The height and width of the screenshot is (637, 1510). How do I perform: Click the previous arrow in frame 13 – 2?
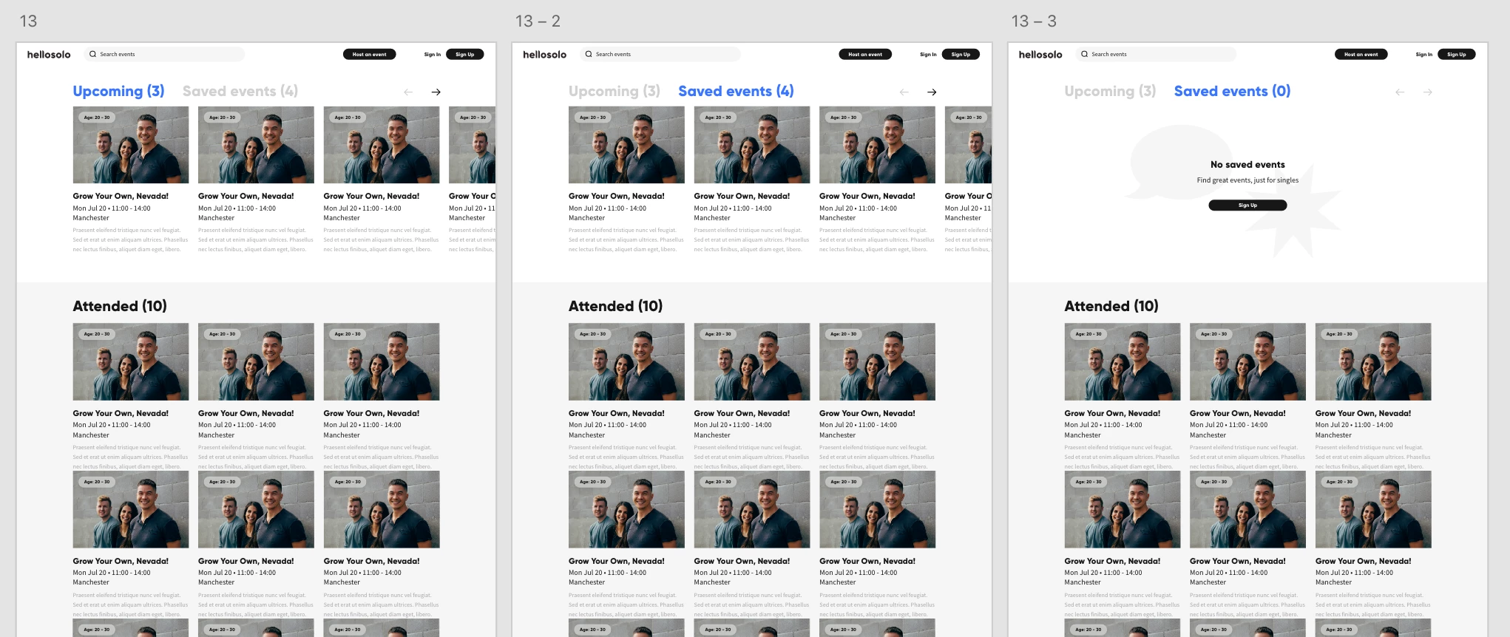(x=904, y=92)
